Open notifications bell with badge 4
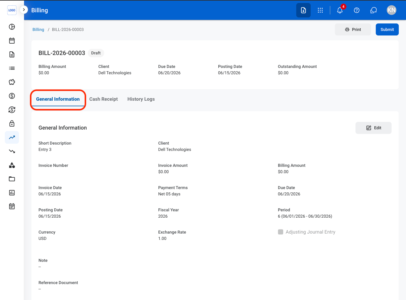The image size is (406, 300). [x=340, y=10]
